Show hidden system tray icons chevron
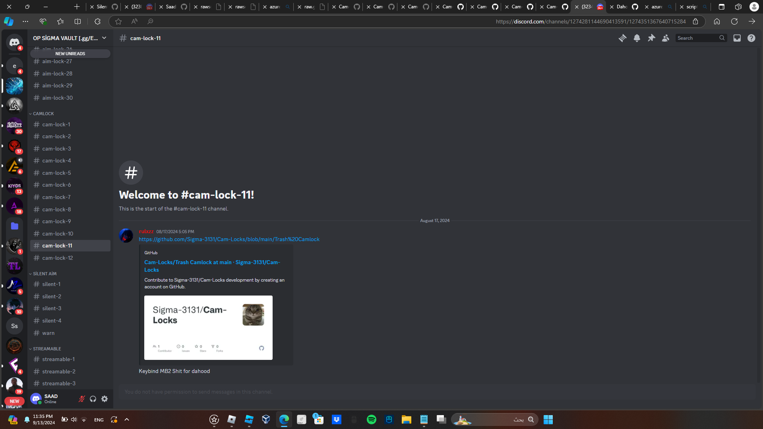 point(127,419)
